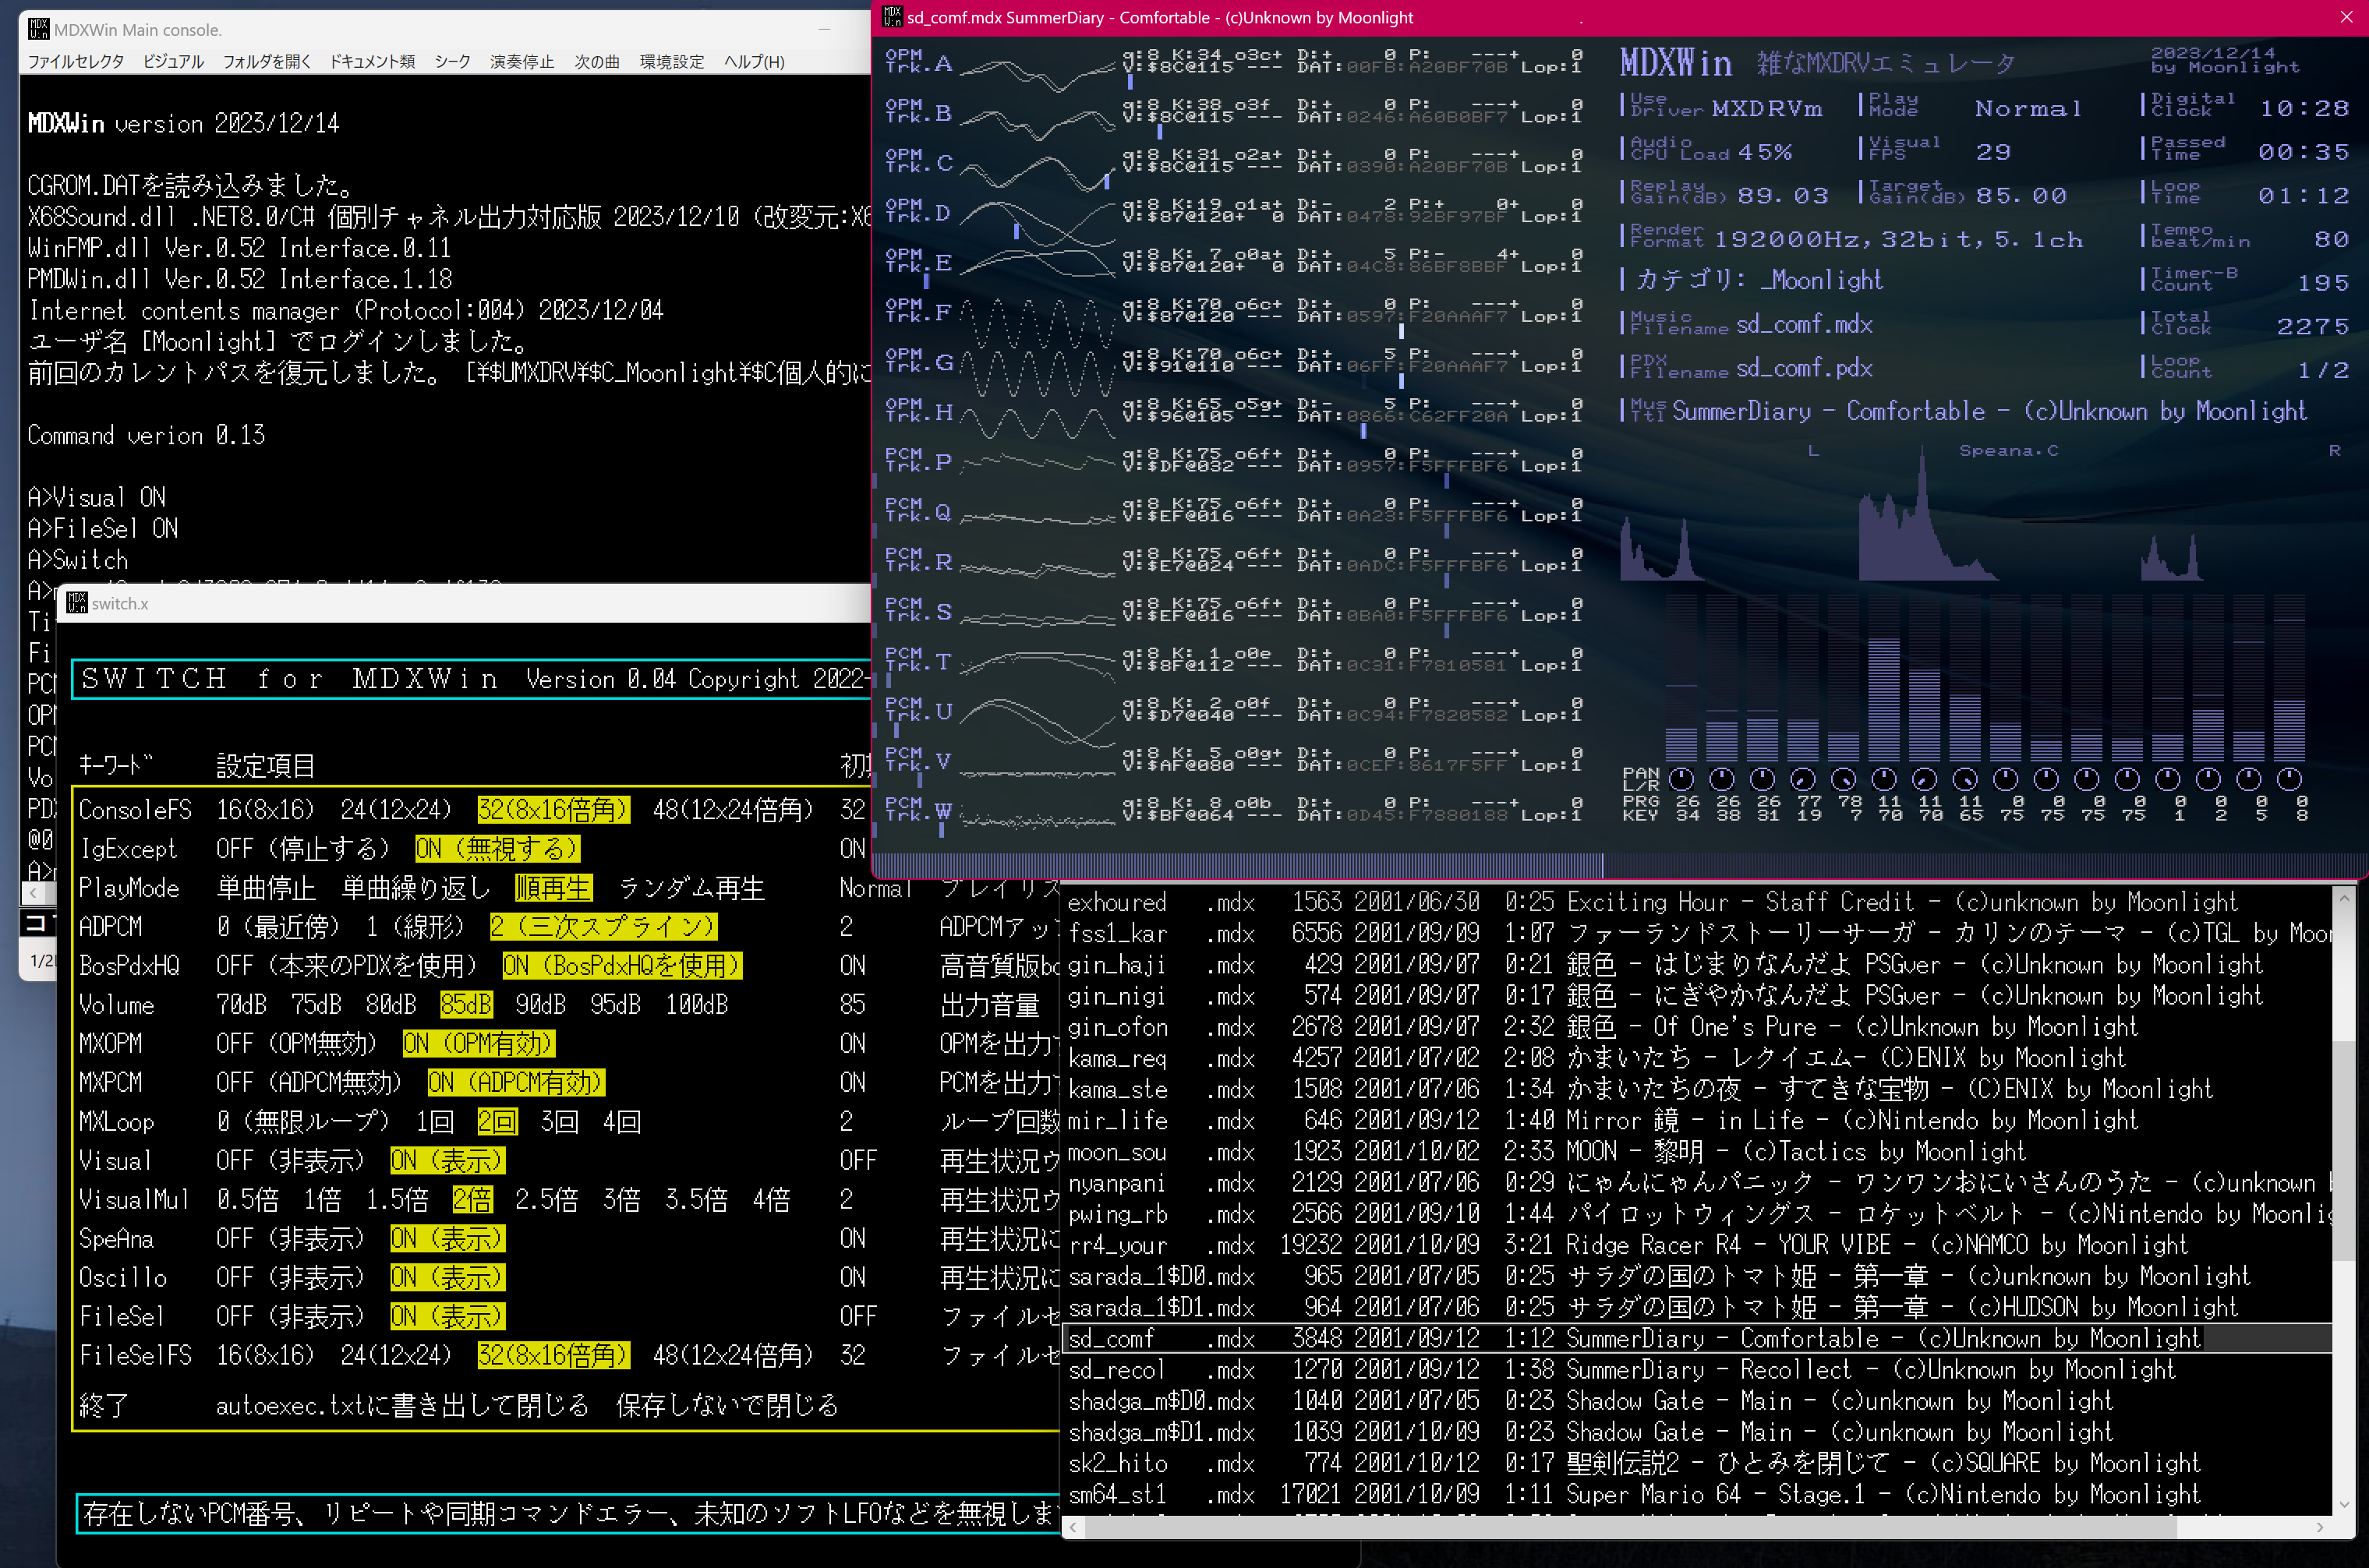2369x1568 pixels.
Task: Turn SpeAna OFF (非表示)
Action: (290, 1239)
